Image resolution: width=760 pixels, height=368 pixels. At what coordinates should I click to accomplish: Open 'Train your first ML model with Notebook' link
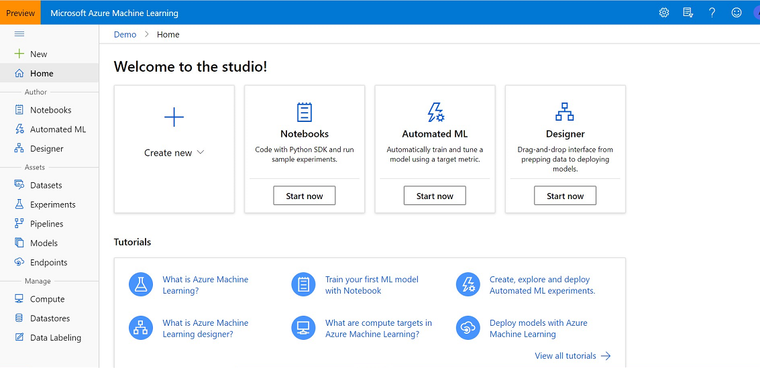pyautogui.click(x=372, y=285)
